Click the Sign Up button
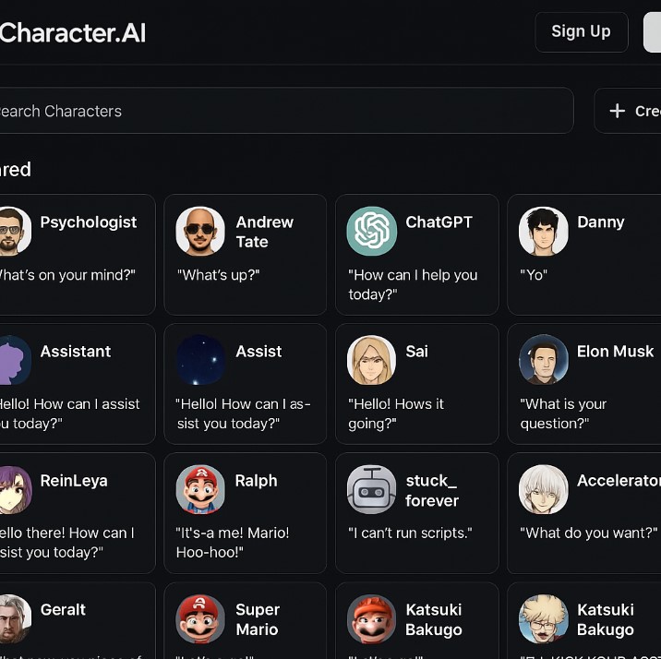This screenshot has width=661, height=659. (x=582, y=32)
